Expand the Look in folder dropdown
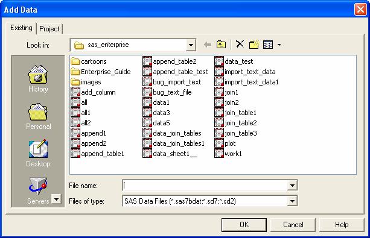The width and height of the screenshot is (370, 238). pos(191,45)
